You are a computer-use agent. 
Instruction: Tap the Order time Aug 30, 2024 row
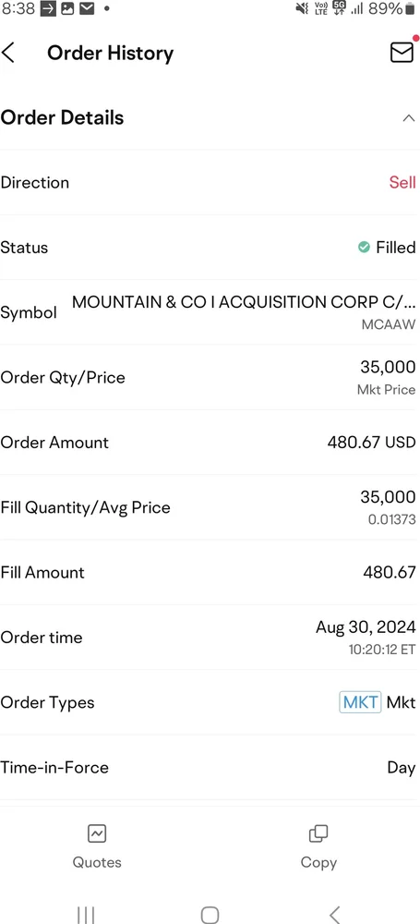point(210,637)
